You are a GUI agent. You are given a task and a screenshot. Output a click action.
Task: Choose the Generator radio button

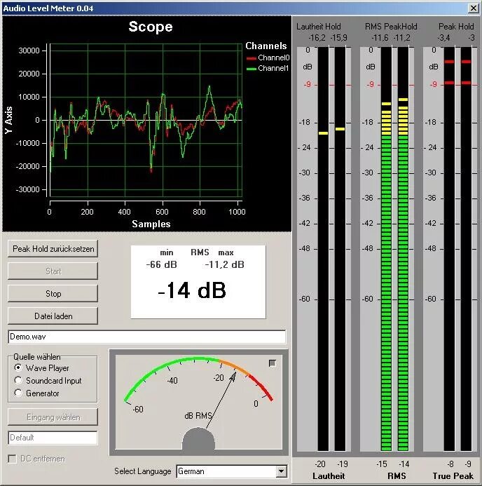(37, 393)
